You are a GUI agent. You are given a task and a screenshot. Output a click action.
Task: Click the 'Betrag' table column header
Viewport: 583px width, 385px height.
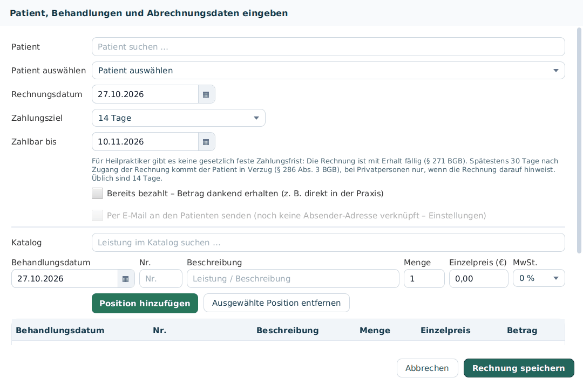pos(522,331)
